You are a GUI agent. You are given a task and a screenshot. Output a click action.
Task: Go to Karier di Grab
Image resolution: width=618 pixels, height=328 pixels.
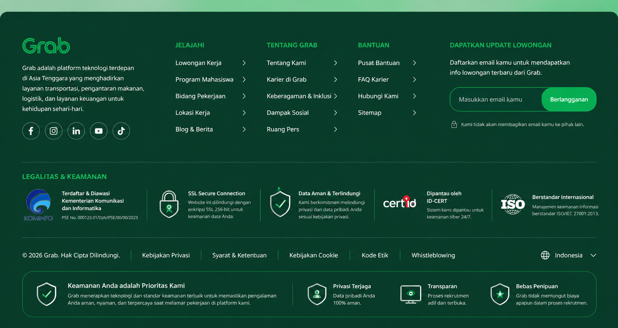pyautogui.click(x=287, y=79)
